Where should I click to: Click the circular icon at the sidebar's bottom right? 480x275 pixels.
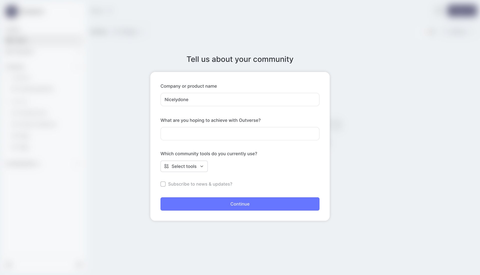point(79,265)
